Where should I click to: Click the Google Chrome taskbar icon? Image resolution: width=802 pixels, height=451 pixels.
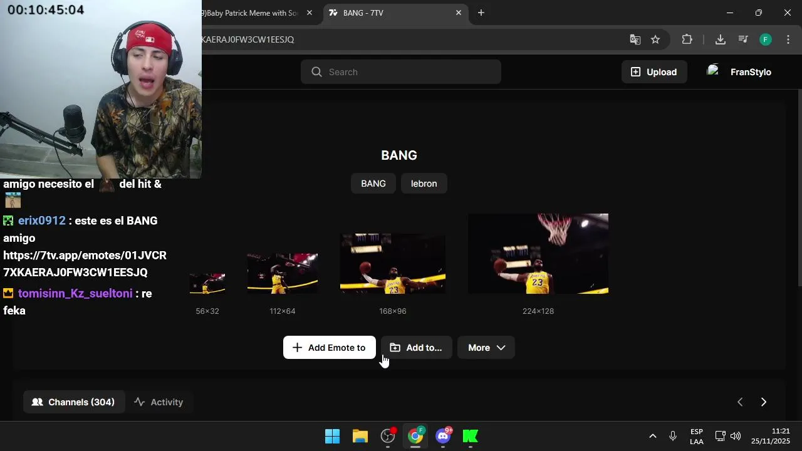coord(415,436)
